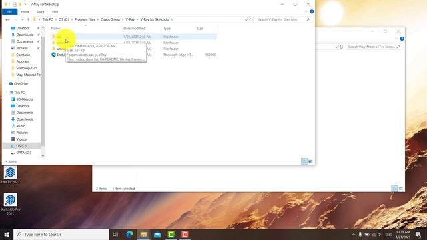Launch Microsoft Edge from the taskbar
The height and width of the screenshot is (240, 427).
[129, 234]
